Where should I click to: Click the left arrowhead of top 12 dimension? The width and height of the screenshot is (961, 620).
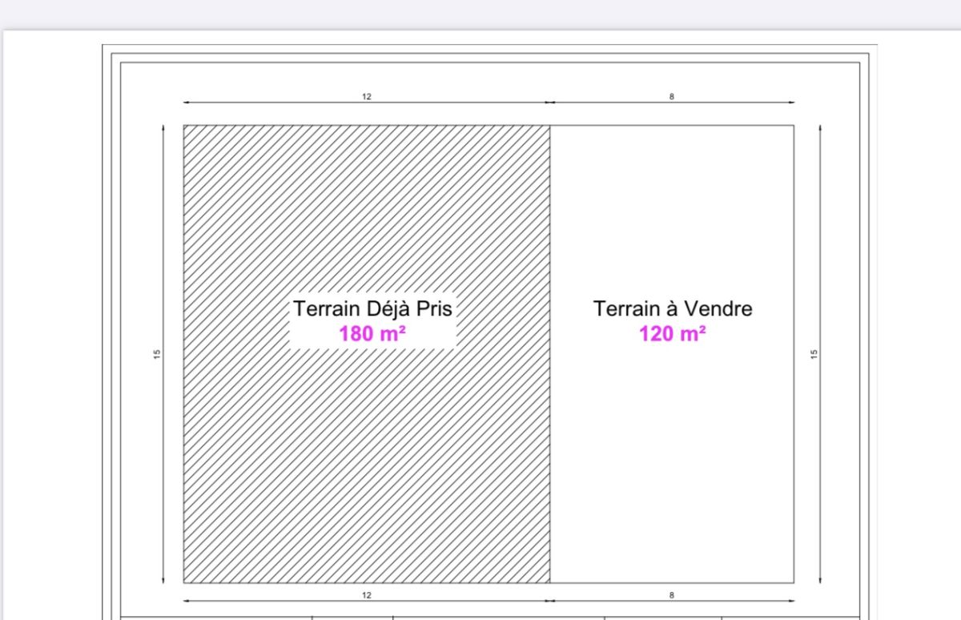click(187, 103)
